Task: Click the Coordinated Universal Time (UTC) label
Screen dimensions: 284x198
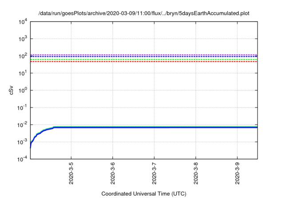Action: [144, 194]
